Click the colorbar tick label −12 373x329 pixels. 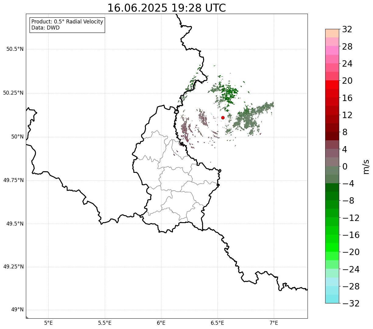coord(351,218)
